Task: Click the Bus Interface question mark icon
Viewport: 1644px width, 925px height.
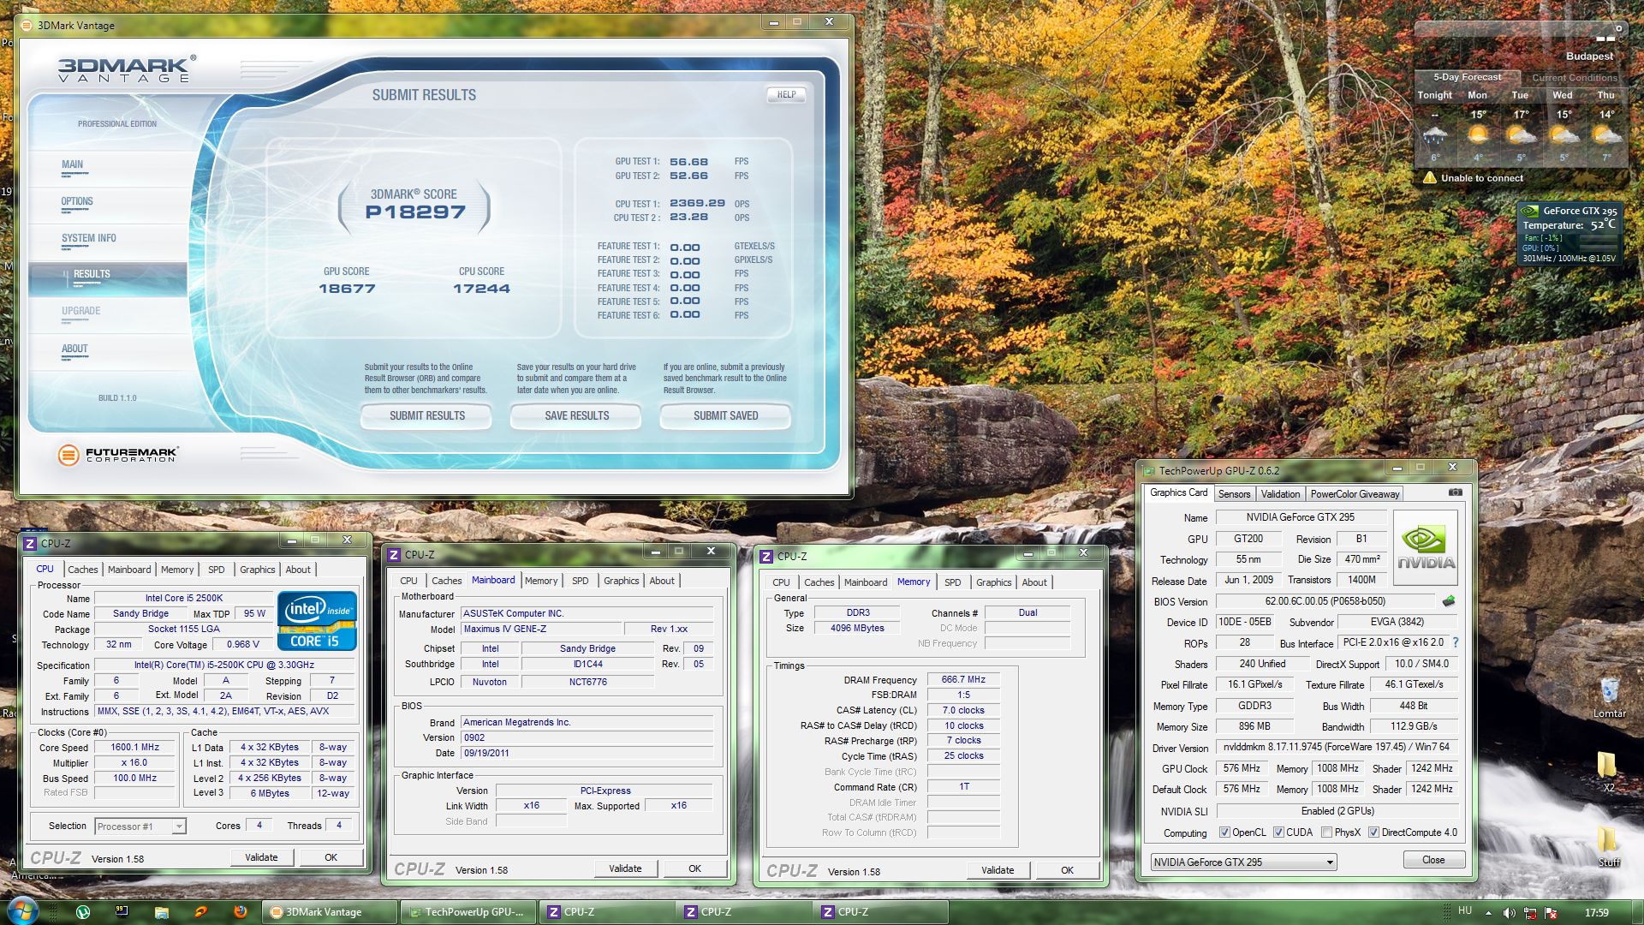Action: coord(1455,642)
